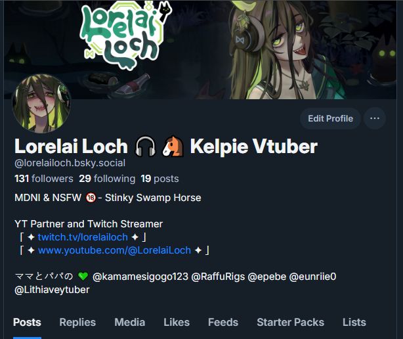Switch to the Starter Packs tab
403x339 pixels.
pos(290,323)
